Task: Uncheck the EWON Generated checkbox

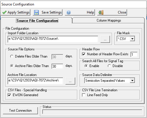Action: [x=9, y=95]
